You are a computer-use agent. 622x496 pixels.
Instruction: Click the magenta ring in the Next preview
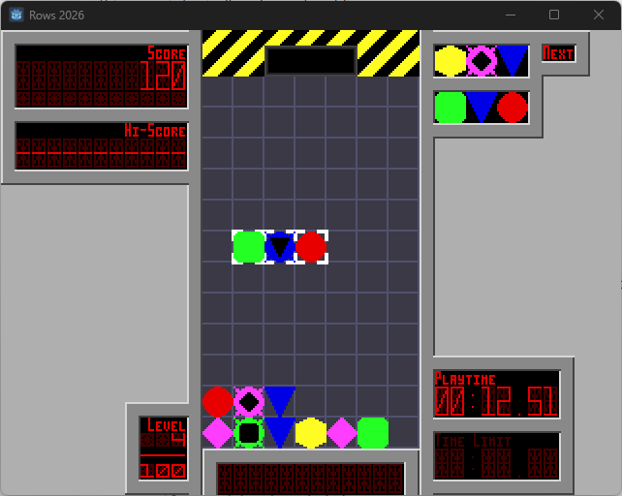482,61
